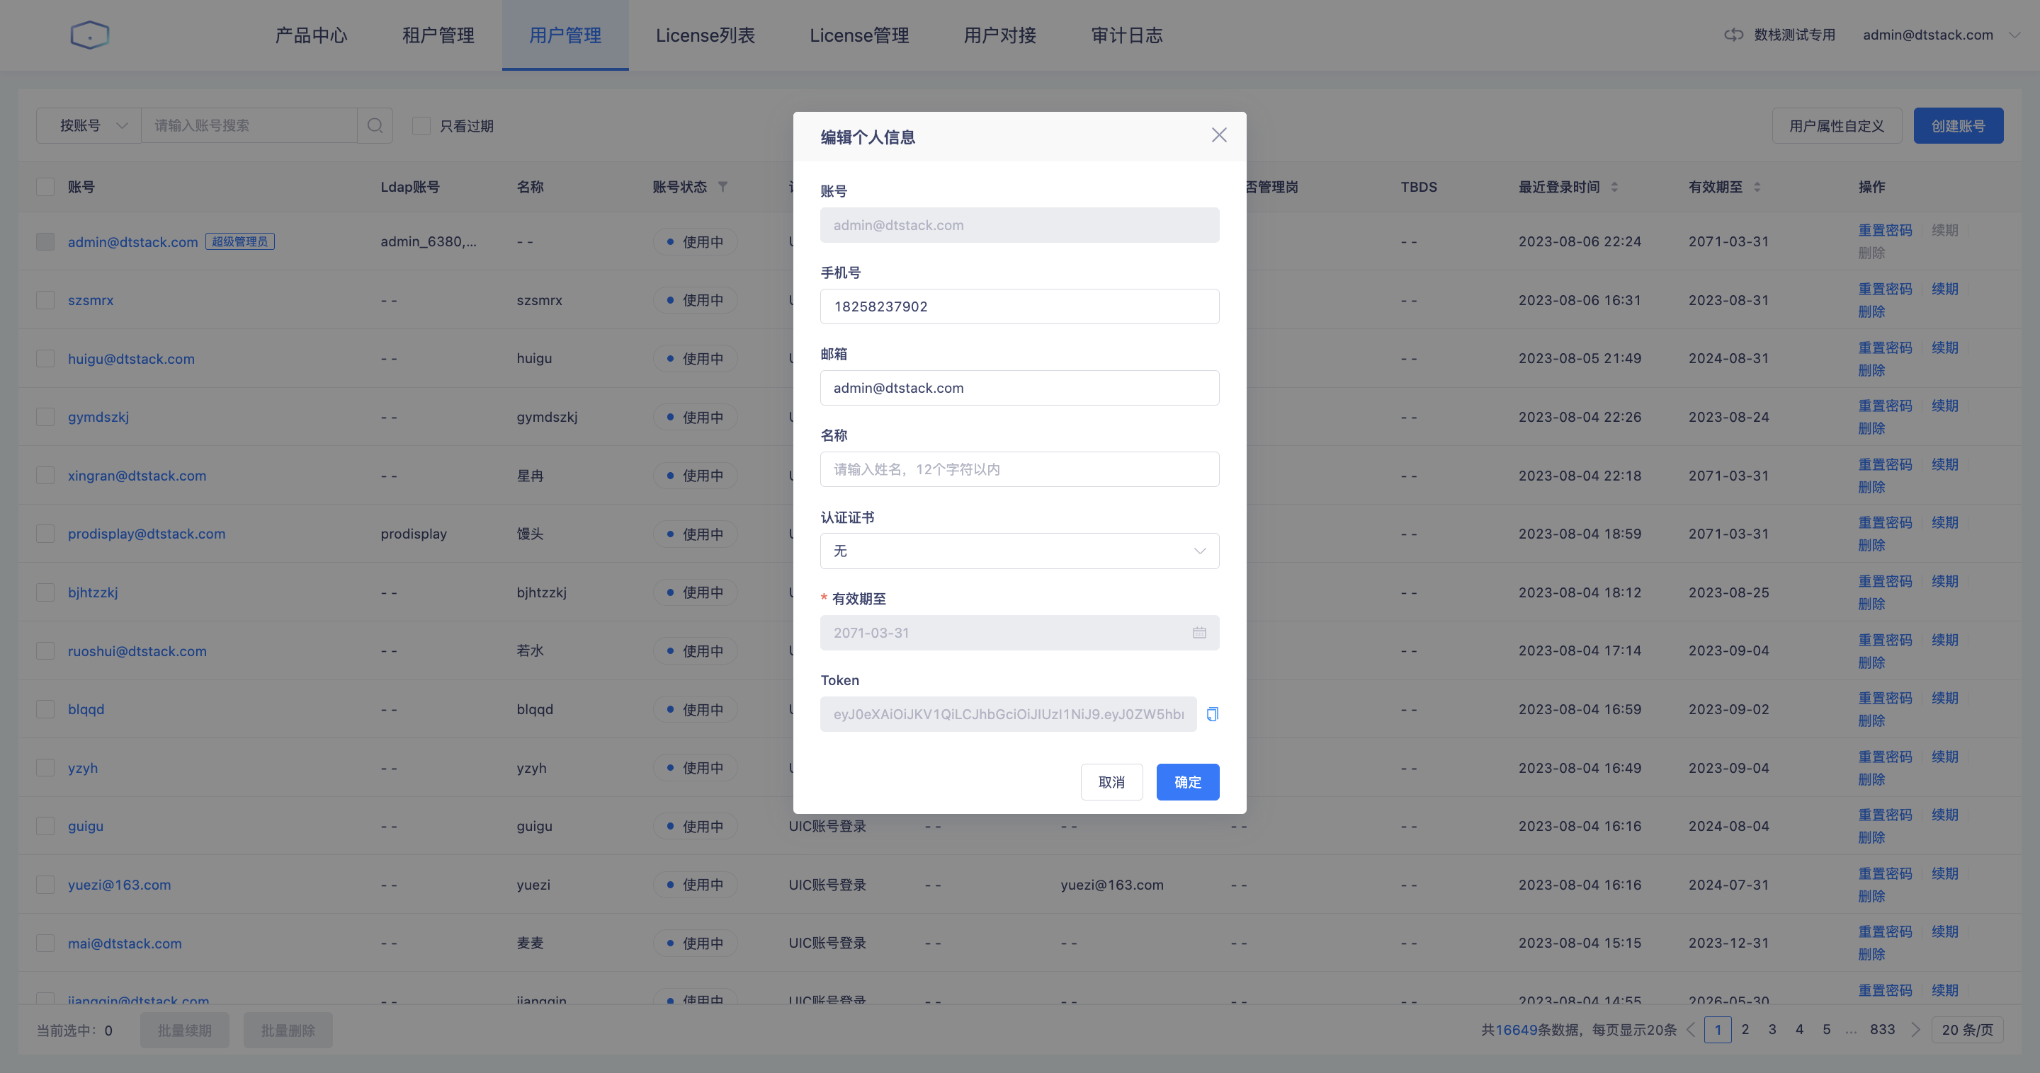
Task: Open the admin@dtstack.com user menu
Action: (x=1940, y=35)
